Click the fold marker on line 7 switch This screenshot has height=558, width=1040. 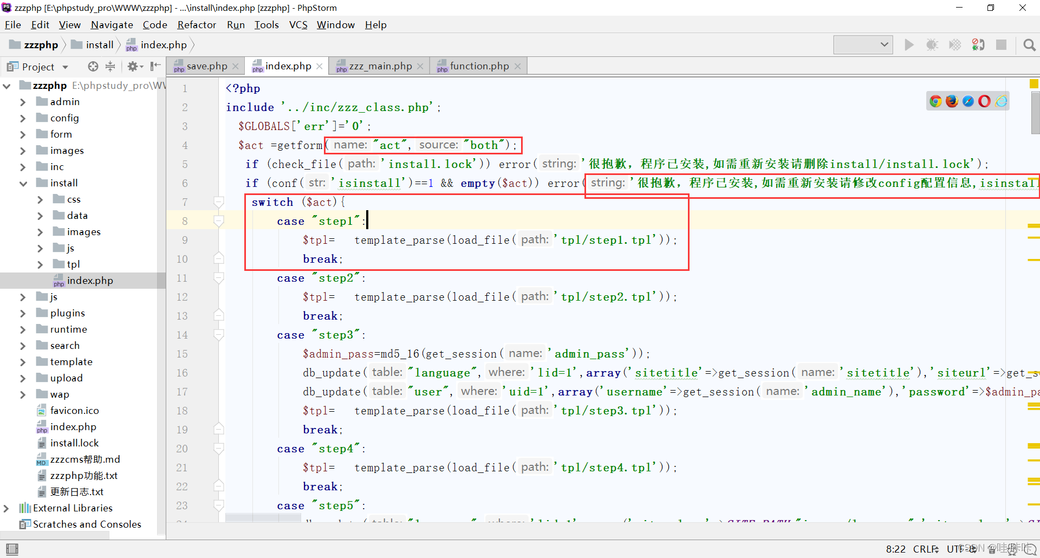click(219, 202)
